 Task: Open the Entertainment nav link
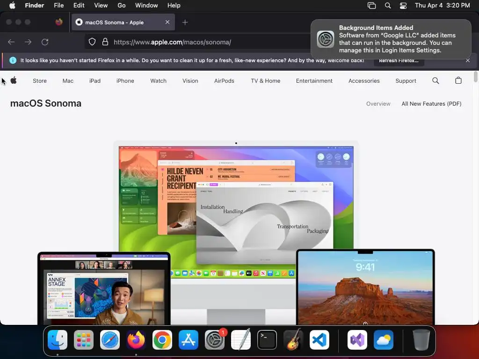coord(314,81)
